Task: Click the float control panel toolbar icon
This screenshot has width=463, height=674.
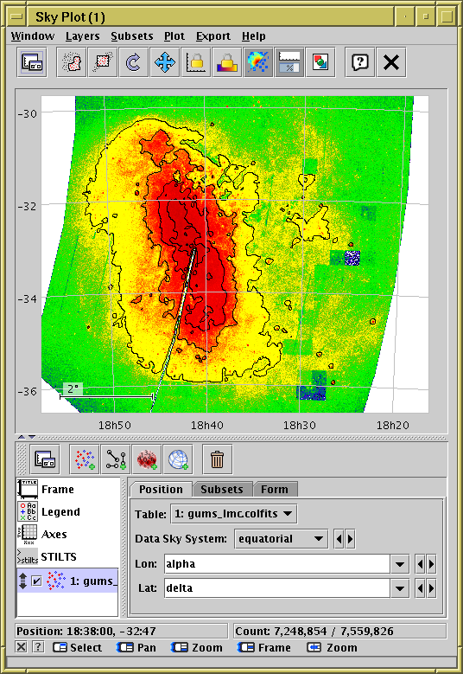Action: [32, 63]
